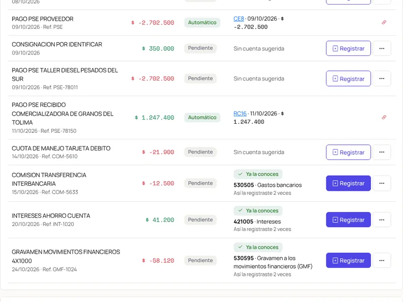The width and height of the screenshot is (403, 302).
Task: Click the 'Ya la conoces' tag above 530595
Action: point(258,247)
